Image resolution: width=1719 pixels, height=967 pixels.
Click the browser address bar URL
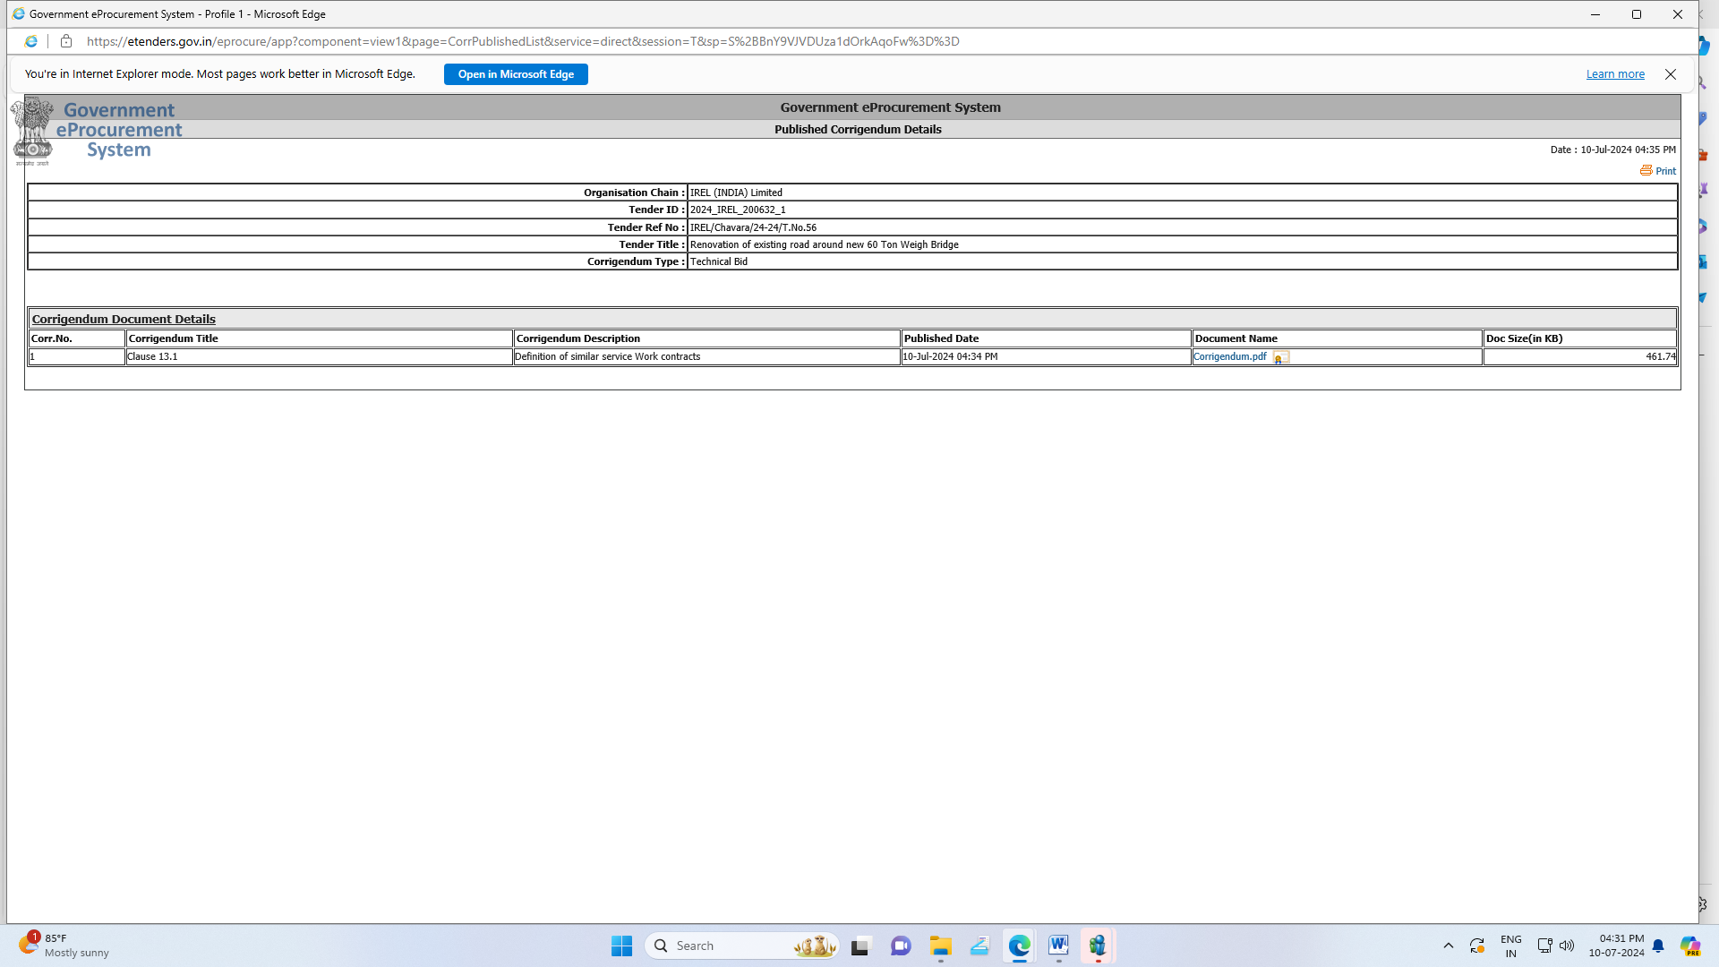[x=522, y=41]
